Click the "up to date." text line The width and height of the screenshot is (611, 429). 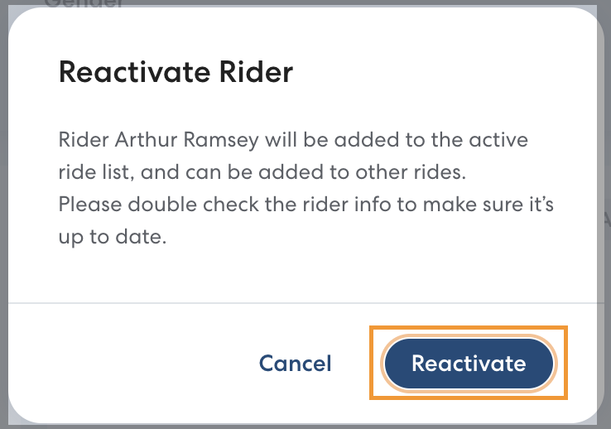(x=113, y=236)
